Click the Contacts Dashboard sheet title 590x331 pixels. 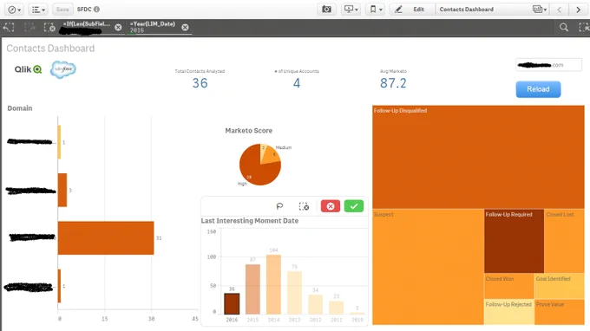50,49
